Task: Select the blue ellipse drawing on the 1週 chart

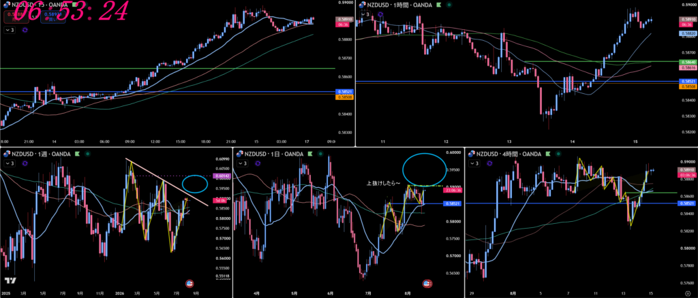Action: pos(195,184)
